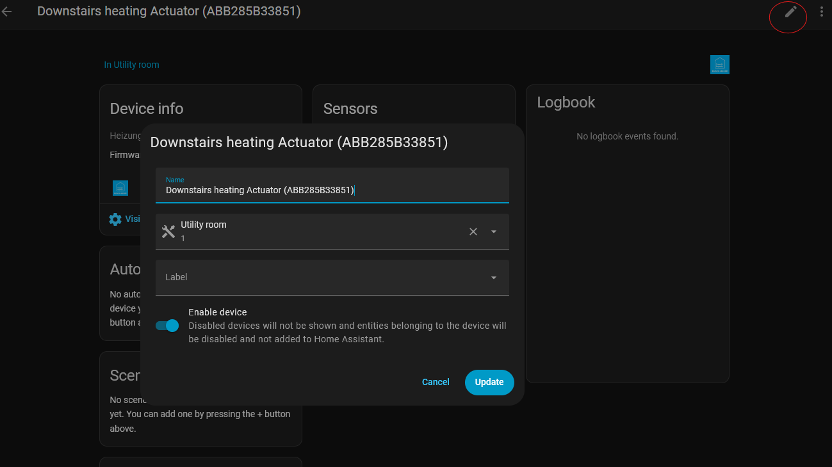
Task: Click the Update button
Action: click(x=489, y=382)
